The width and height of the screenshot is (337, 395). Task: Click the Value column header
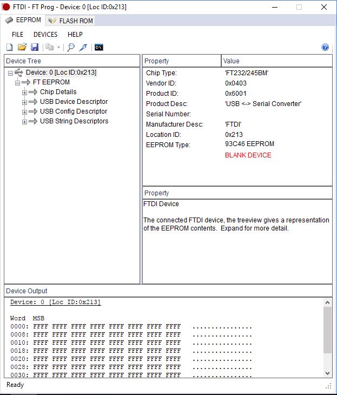click(277, 61)
